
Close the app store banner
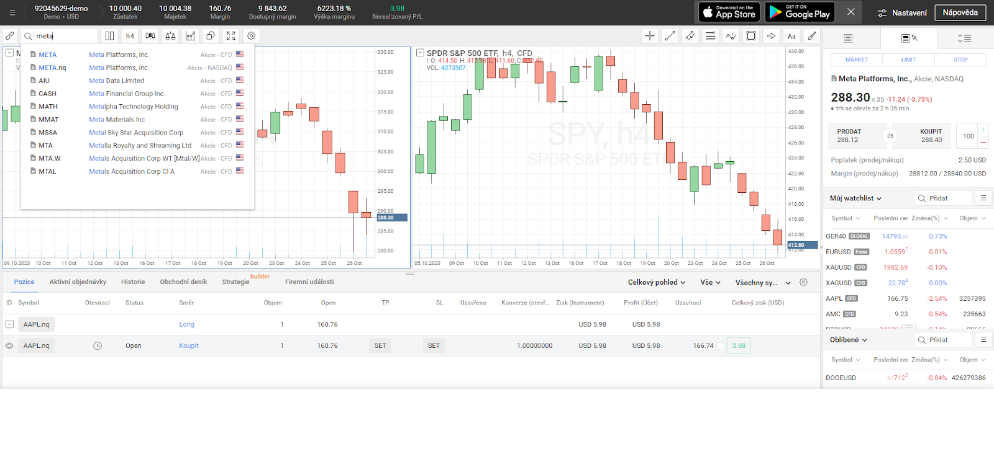851,12
